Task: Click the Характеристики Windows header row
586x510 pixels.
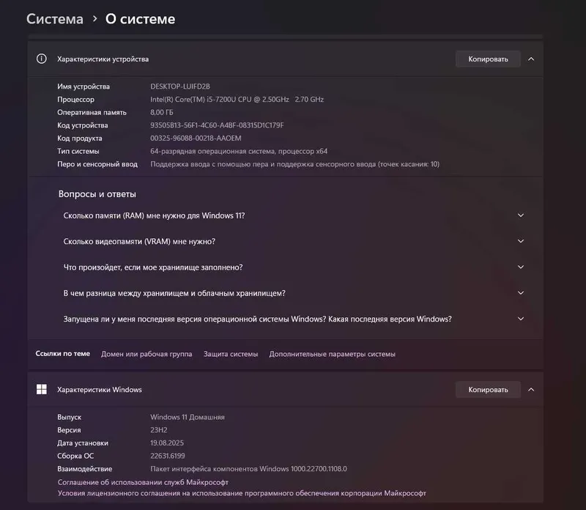Action: click(x=285, y=390)
